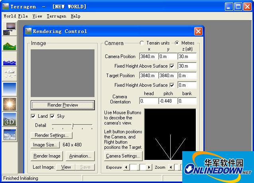The width and height of the screenshot is (254, 183).
Task: Click the bank orientation field
Action: point(187,101)
